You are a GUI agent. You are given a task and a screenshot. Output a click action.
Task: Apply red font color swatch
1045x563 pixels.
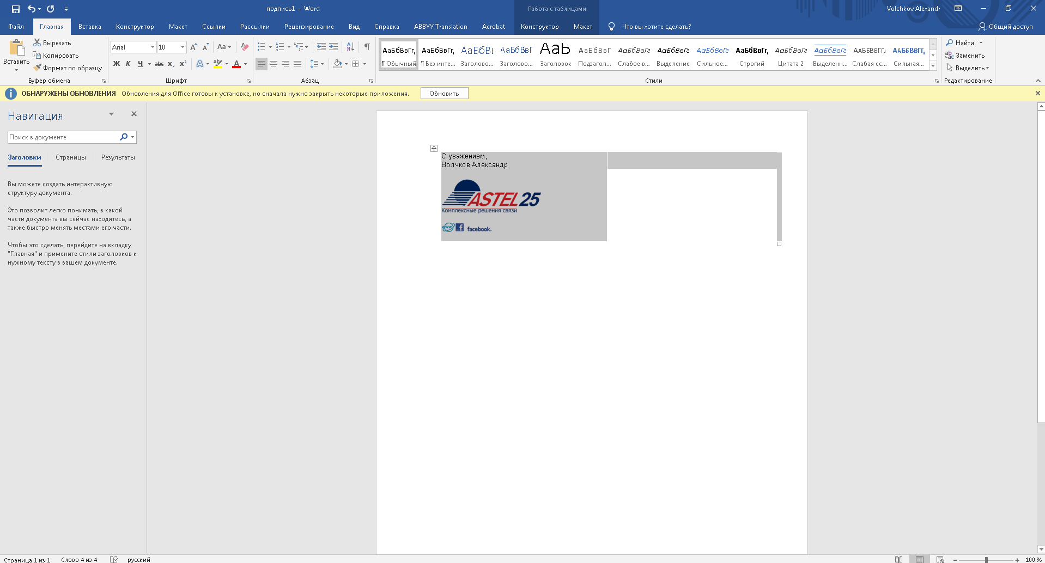tap(236, 64)
